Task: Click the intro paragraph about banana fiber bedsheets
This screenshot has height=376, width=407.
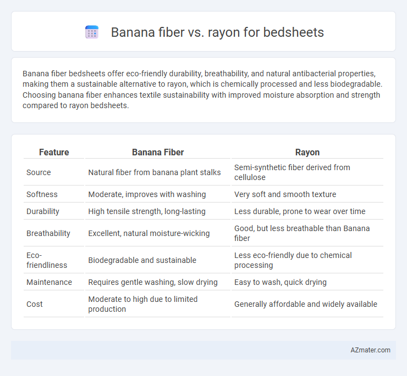Action: pos(202,89)
